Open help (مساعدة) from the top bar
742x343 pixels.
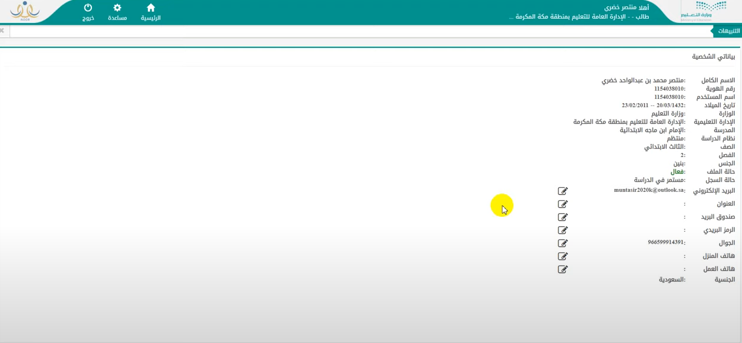118,12
